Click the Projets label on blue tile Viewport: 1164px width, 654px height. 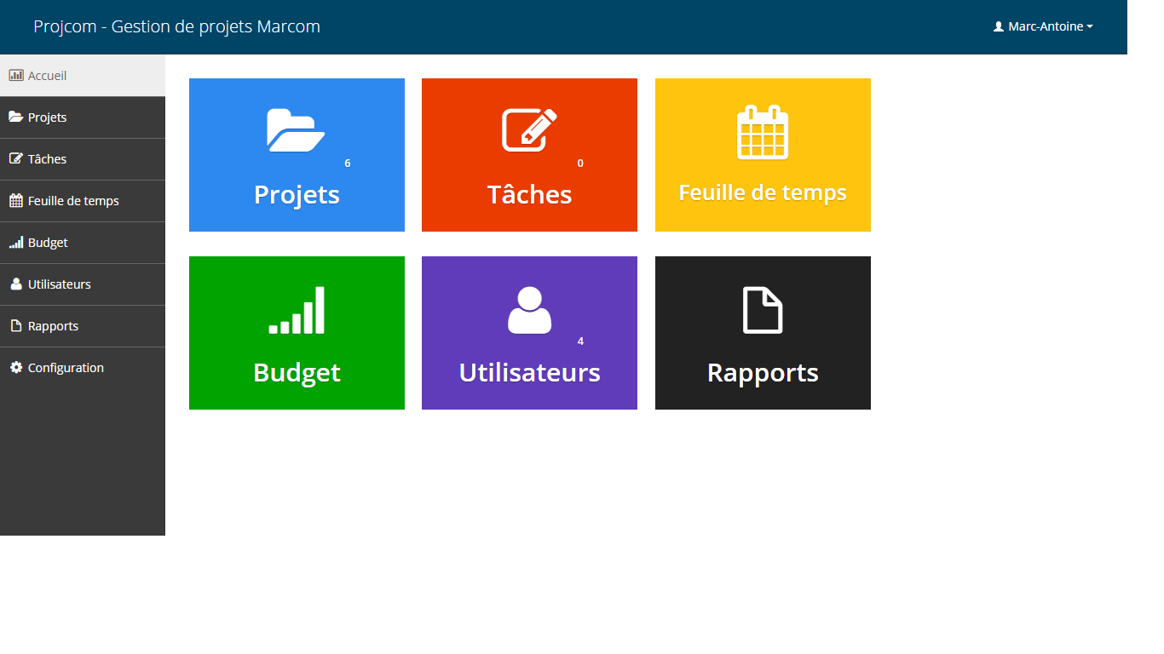297,195
